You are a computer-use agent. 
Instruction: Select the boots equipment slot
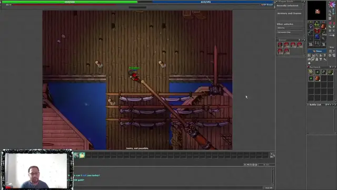pos(317,43)
